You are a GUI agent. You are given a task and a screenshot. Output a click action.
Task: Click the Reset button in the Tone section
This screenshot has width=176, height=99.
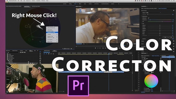pos(165,37)
